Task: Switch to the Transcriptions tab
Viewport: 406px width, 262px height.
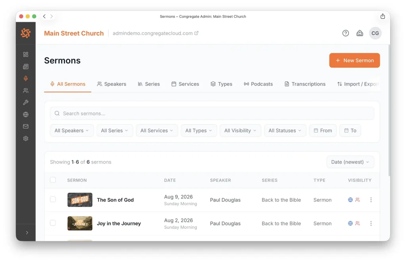Action: (305, 84)
